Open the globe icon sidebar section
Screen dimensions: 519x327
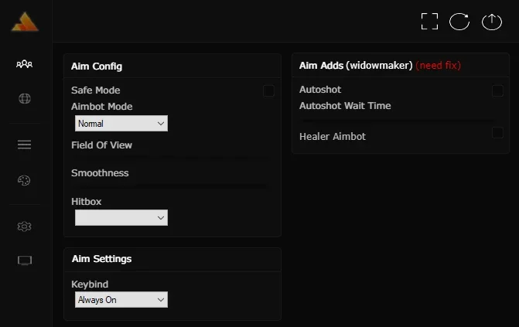(25, 98)
